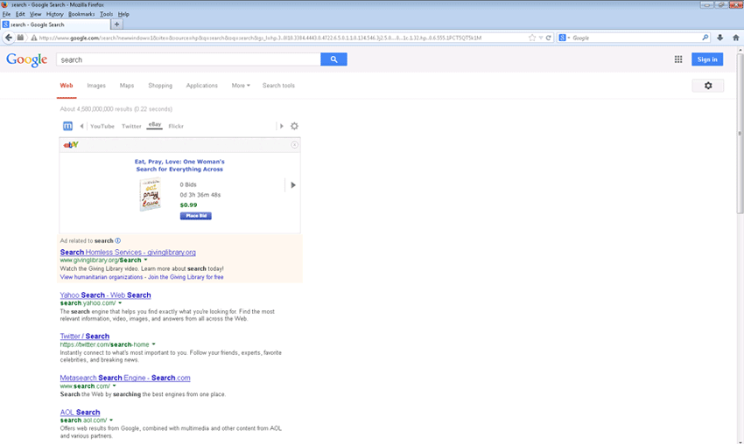Open the Bookmarks menu
This screenshot has height=444, width=744.
(81, 14)
